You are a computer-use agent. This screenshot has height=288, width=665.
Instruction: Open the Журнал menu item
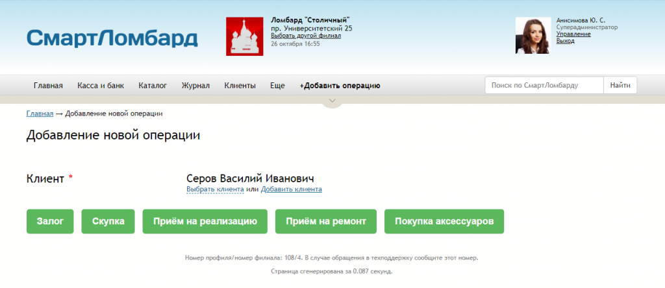pyautogui.click(x=195, y=86)
